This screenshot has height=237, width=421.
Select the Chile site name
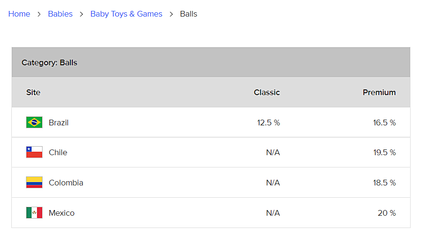tap(58, 152)
